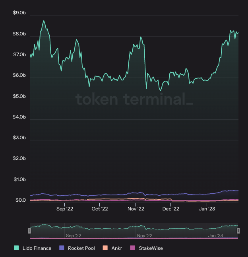Click the Nov '22 main x-axis label
This screenshot has height=257, width=248.
pos(136,209)
